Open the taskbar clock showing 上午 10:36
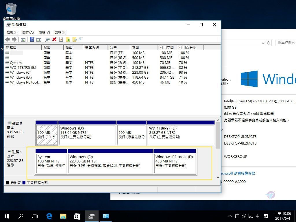The height and width of the screenshot is (222, 296). click(283, 216)
